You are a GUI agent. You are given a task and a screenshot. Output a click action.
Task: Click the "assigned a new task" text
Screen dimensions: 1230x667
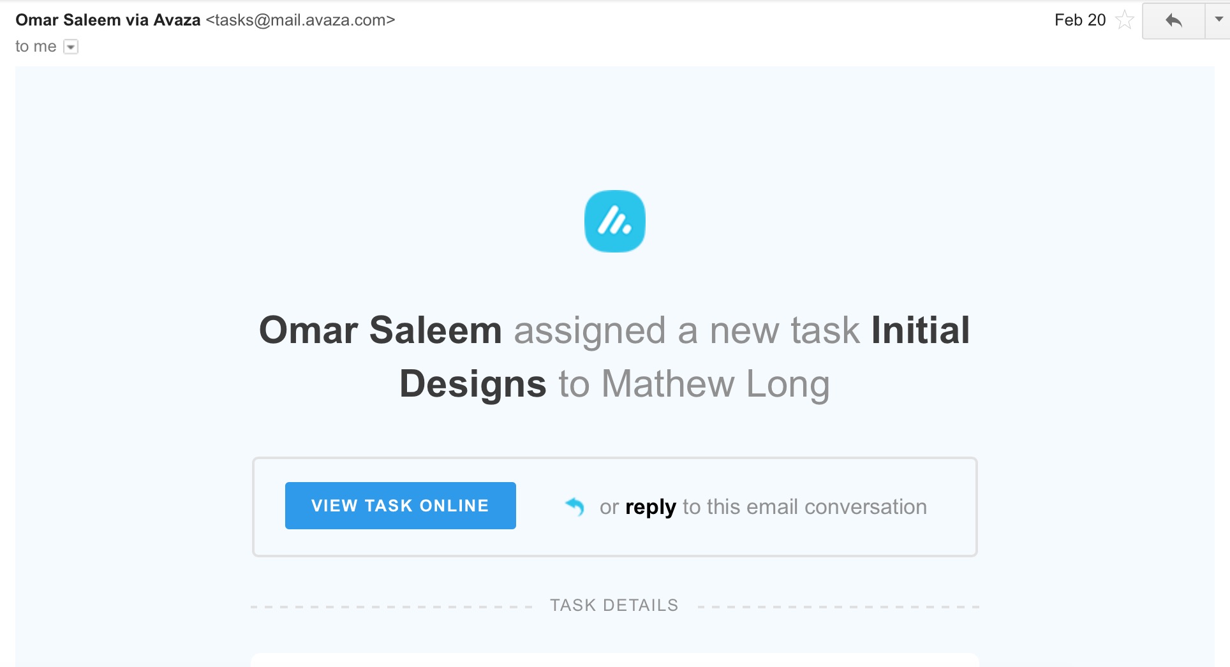pos(686,330)
